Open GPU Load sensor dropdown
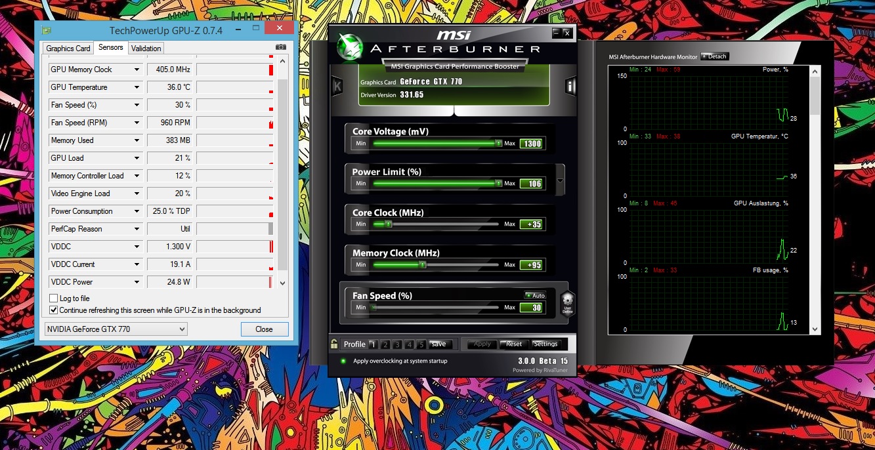 [x=137, y=158]
